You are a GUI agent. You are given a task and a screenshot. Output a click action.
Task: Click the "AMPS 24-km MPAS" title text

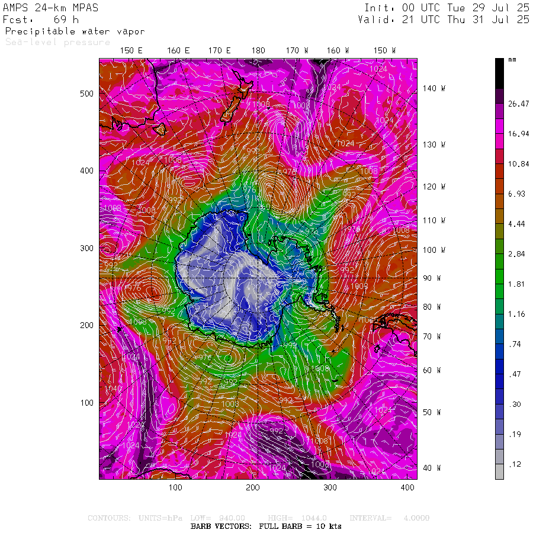(50, 8)
